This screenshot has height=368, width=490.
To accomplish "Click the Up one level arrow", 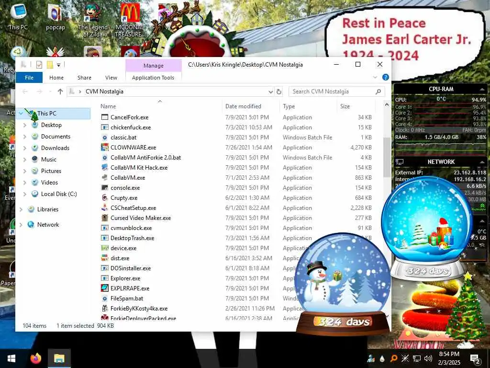I will click(x=60, y=92).
